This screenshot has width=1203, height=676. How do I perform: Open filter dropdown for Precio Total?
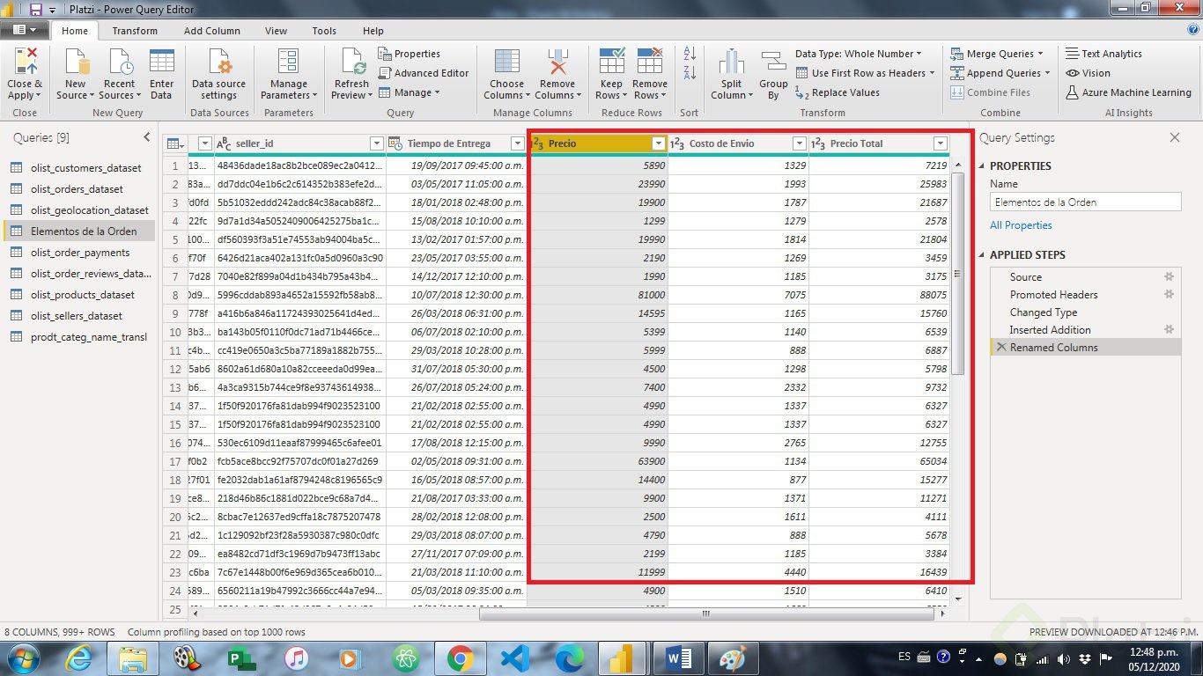click(940, 143)
